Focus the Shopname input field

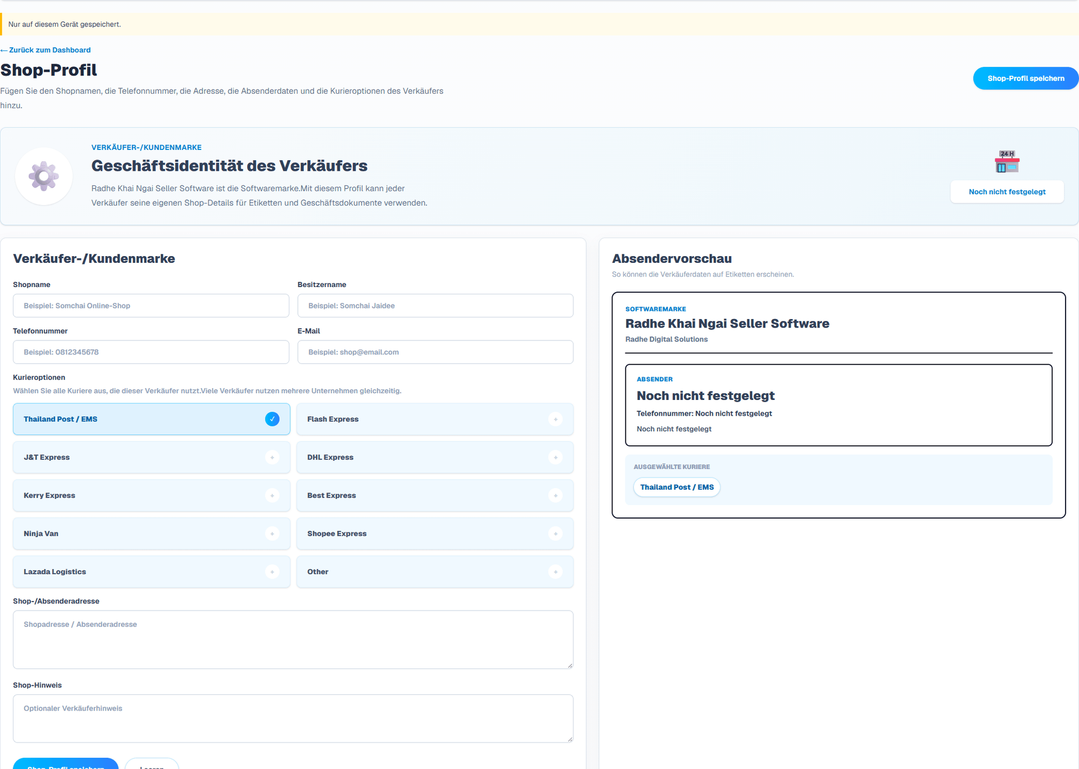[x=151, y=306]
